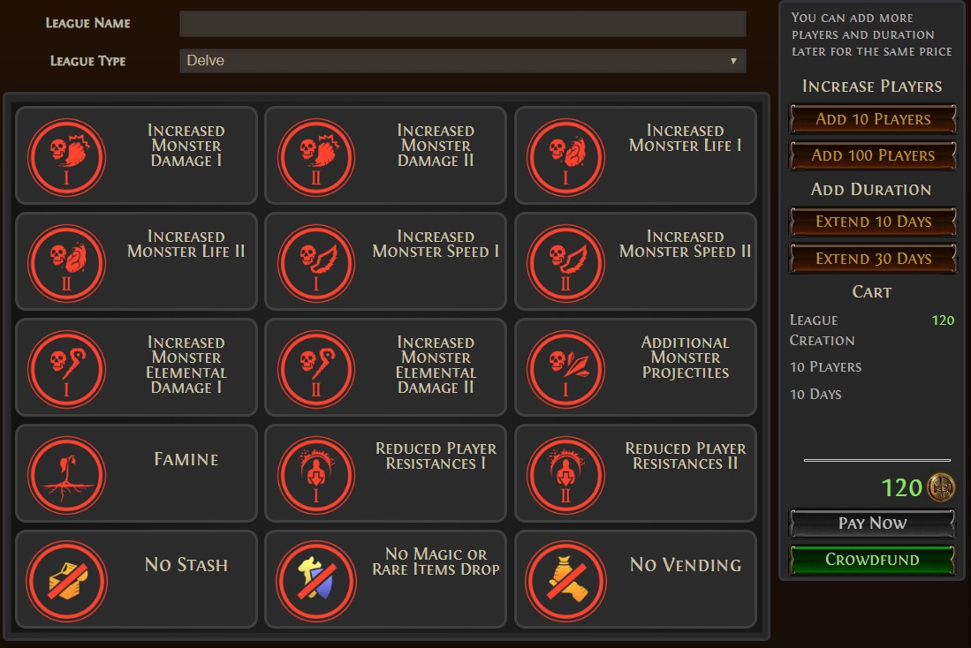Click the Increased Monster Life I icon
Image resolution: width=971 pixels, height=648 pixels.
pos(565,157)
